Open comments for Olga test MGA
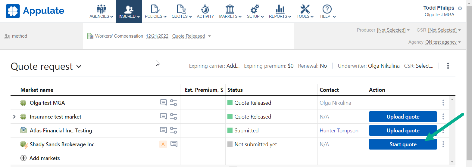 163,103
